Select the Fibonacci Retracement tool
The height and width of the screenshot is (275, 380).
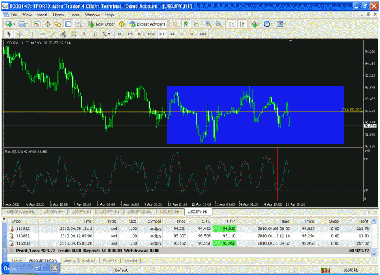(74, 34)
